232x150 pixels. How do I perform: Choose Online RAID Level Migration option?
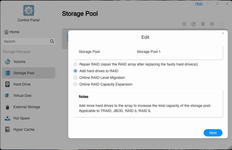click(x=75, y=78)
